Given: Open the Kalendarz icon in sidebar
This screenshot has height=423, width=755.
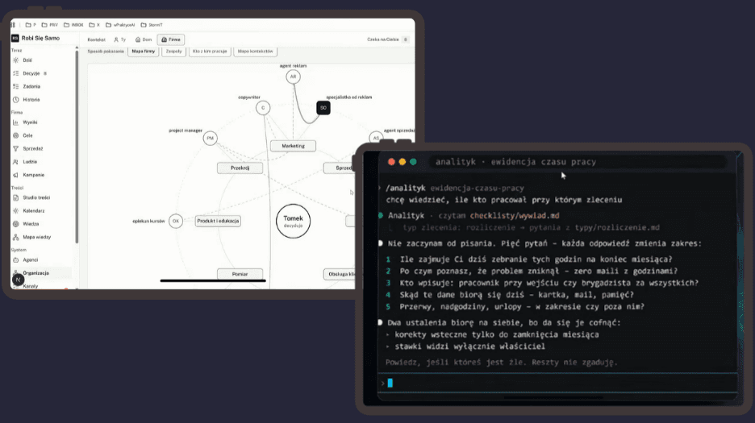Looking at the screenshot, I should tap(16, 211).
